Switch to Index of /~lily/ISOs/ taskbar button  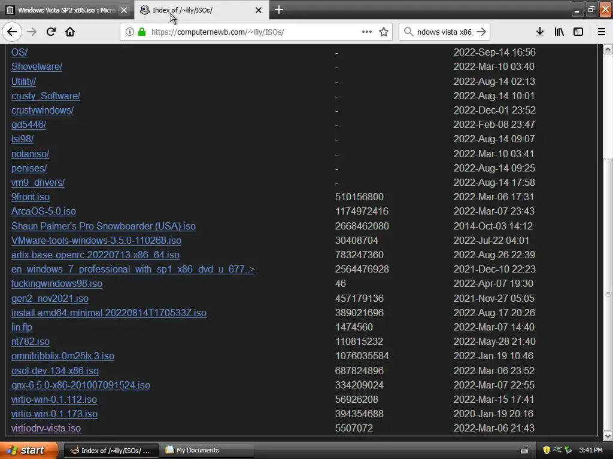[x=111, y=451]
